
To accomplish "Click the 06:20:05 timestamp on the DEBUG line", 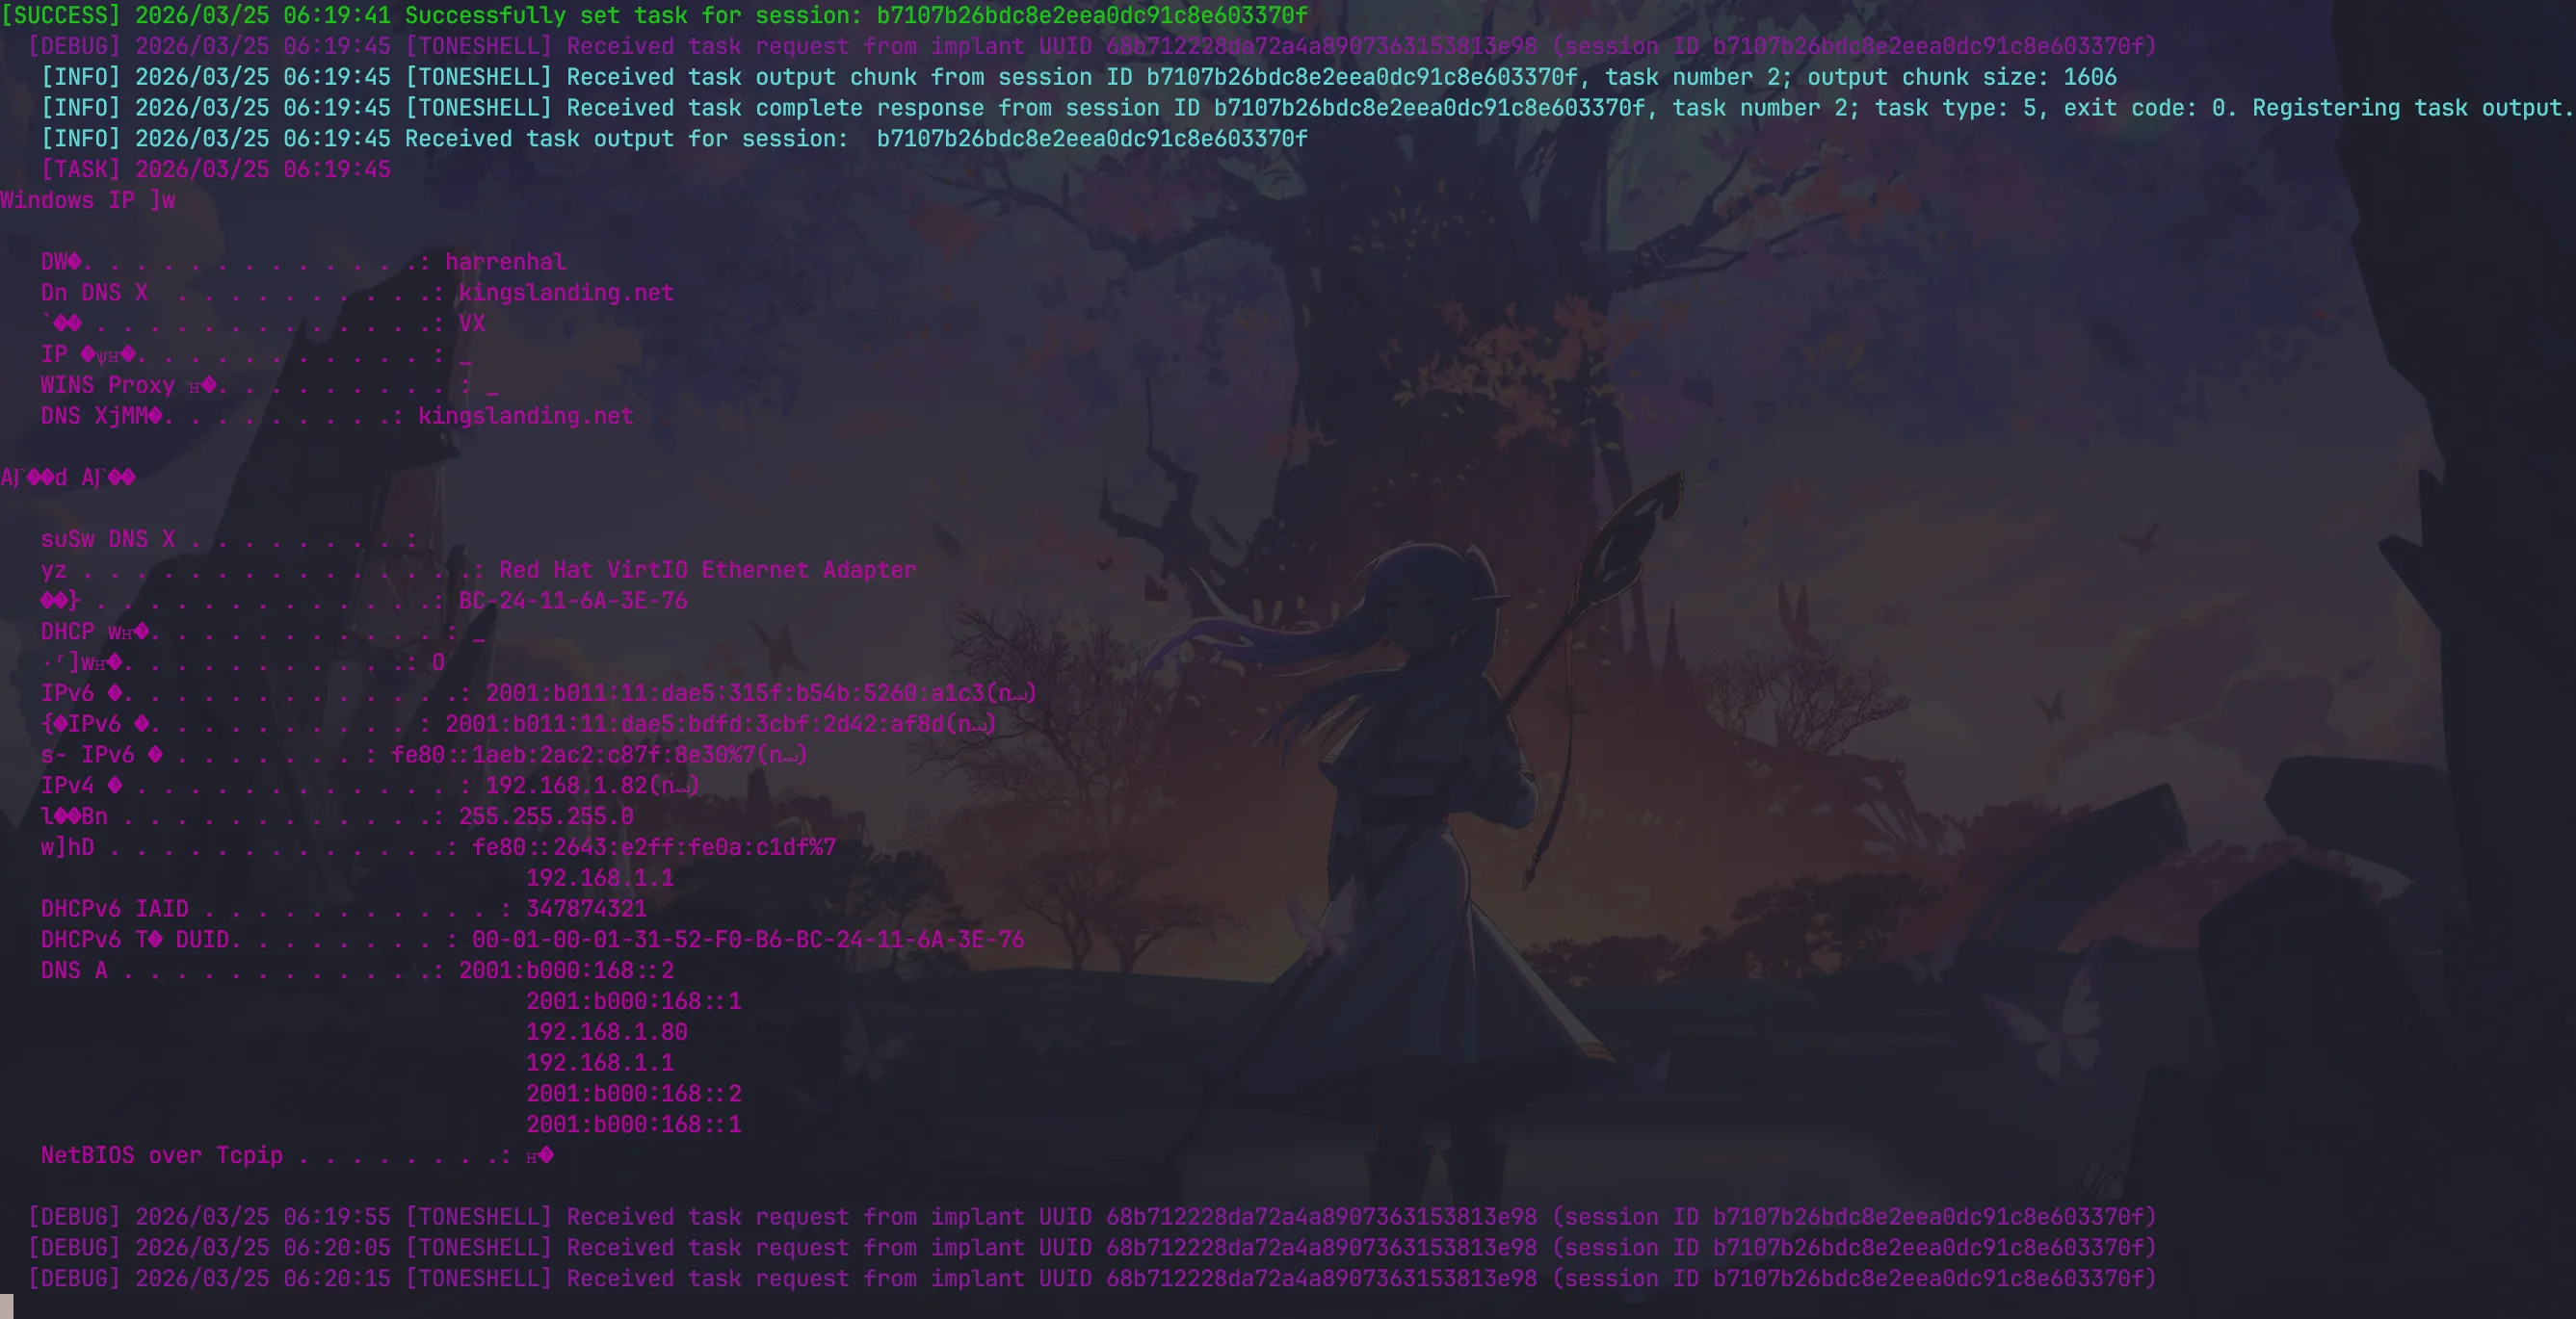I will 337,1248.
